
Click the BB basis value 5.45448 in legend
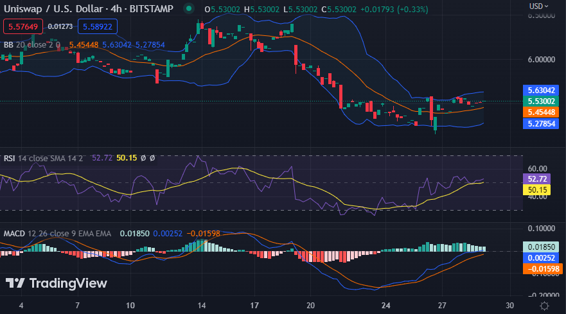pyautogui.click(x=84, y=45)
